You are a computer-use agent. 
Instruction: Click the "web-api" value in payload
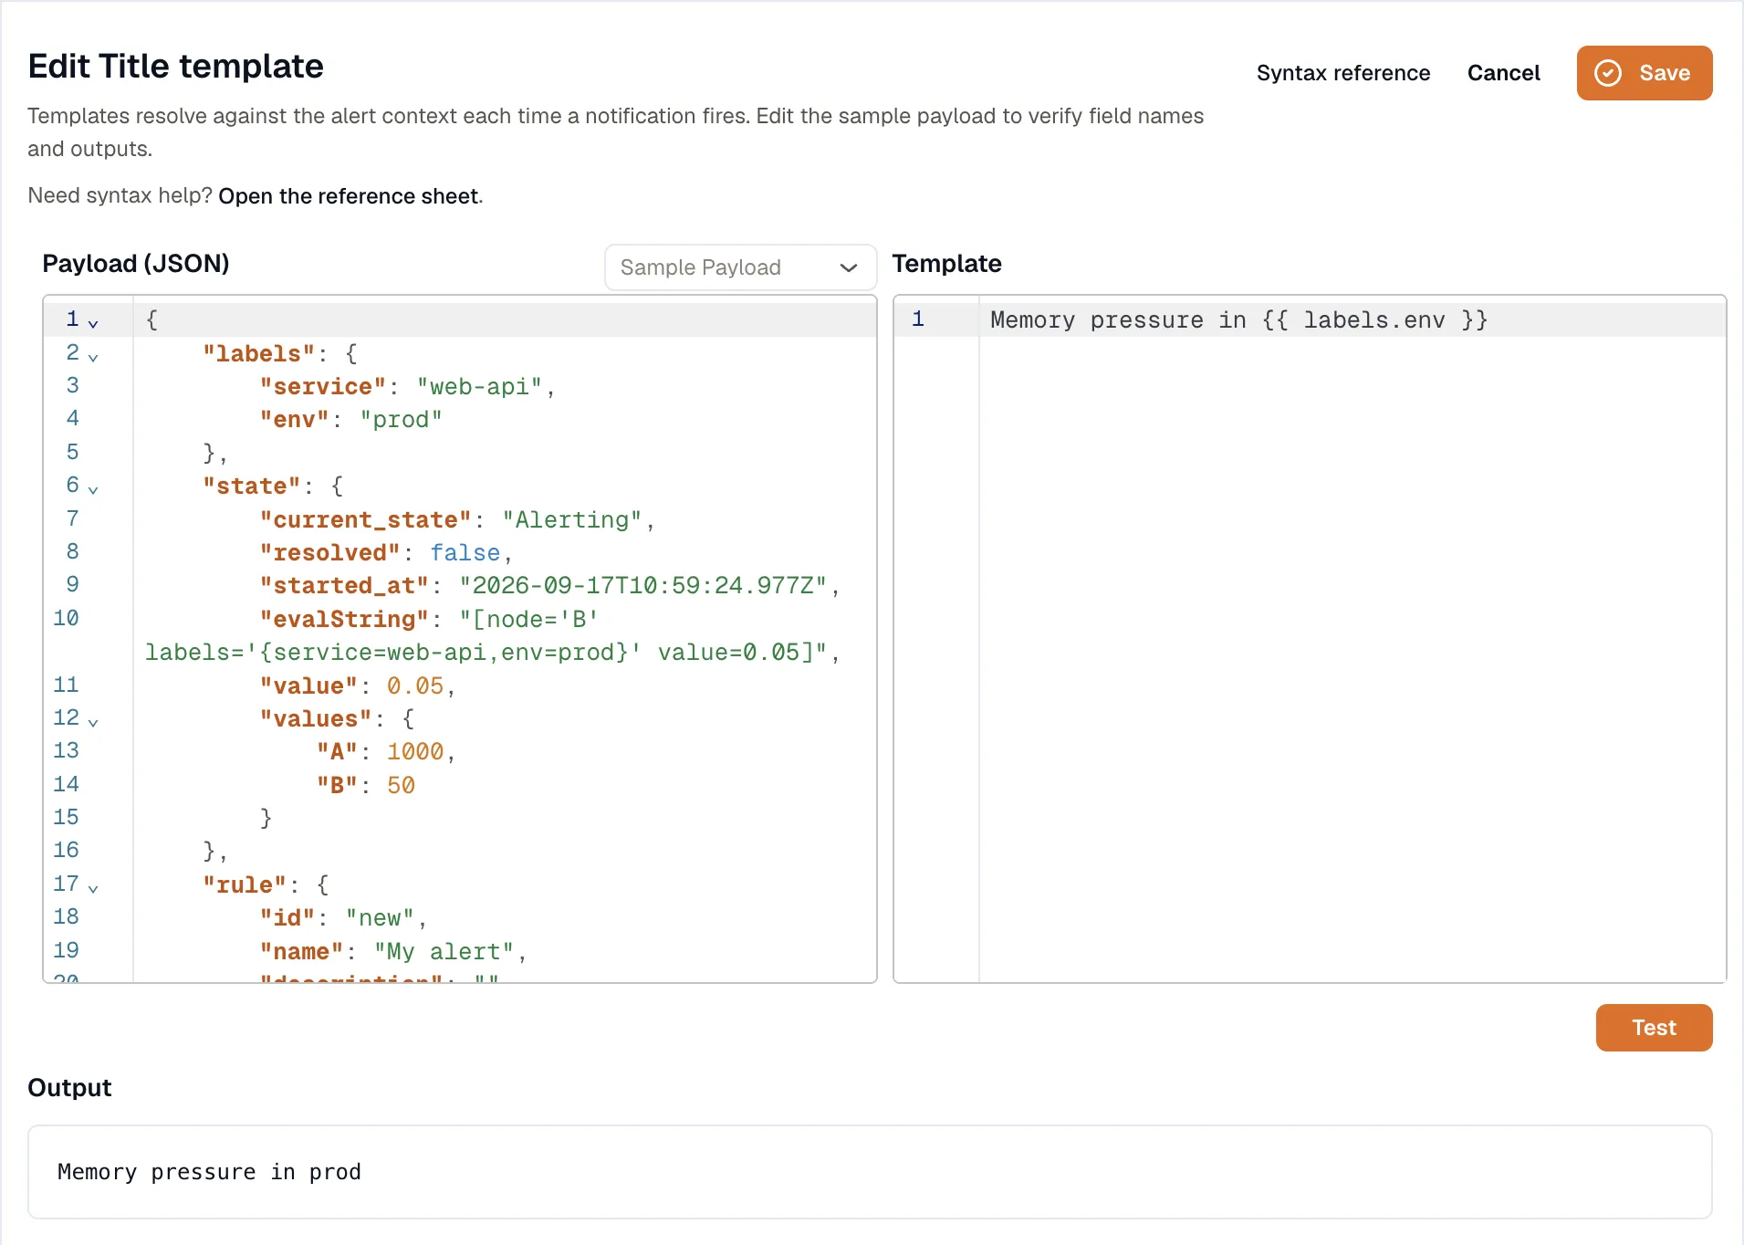pos(479,387)
